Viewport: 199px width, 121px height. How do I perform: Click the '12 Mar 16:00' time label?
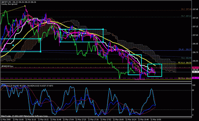(x=18, y=119)
